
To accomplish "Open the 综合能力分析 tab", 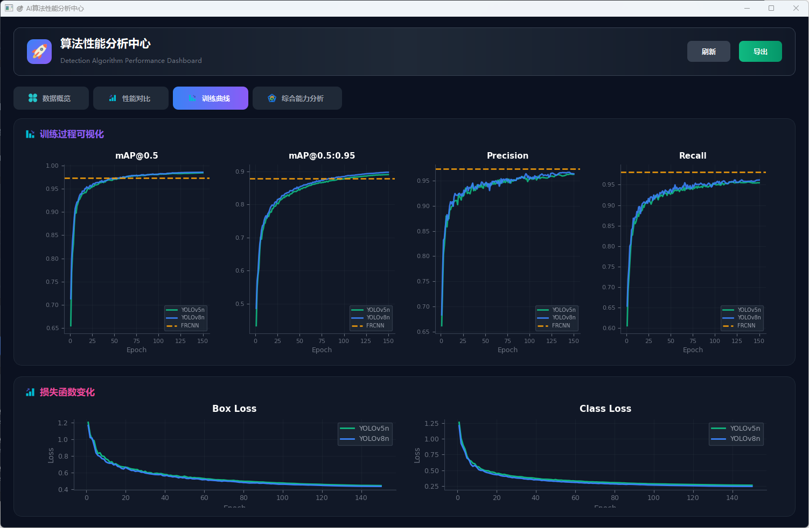I will [x=297, y=98].
